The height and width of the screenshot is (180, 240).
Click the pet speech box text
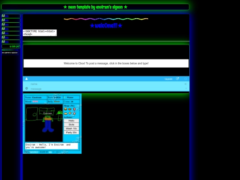tap(52, 146)
